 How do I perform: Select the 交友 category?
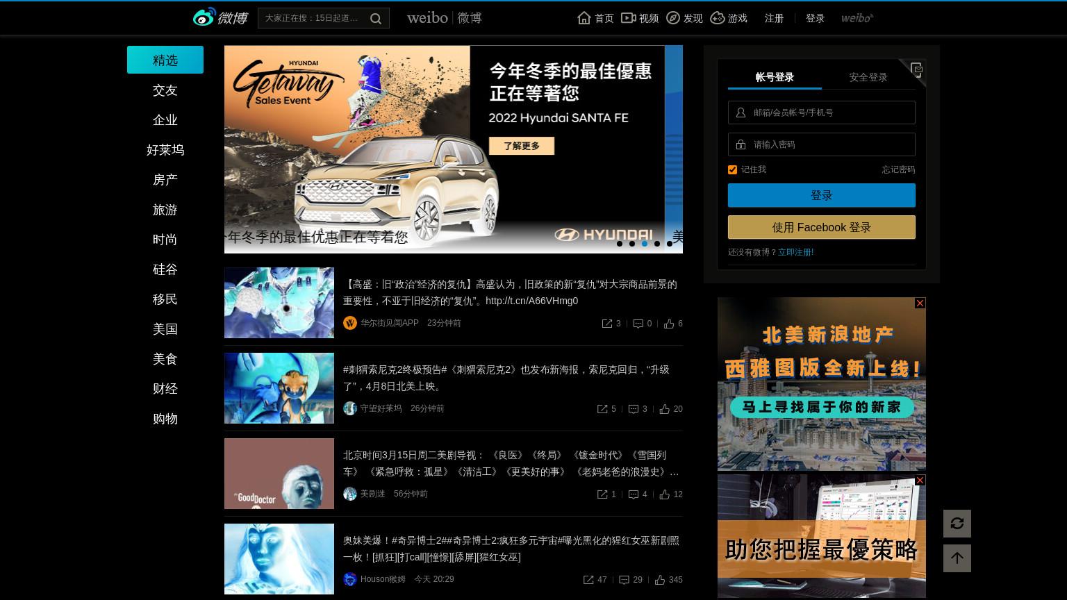[x=165, y=90]
